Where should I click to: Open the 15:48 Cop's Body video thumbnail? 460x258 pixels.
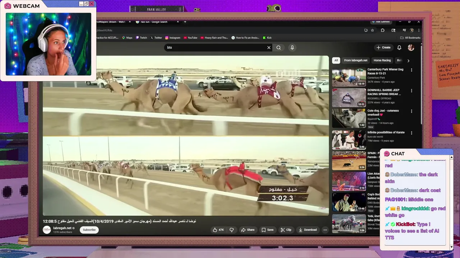pyautogui.click(x=349, y=202)
